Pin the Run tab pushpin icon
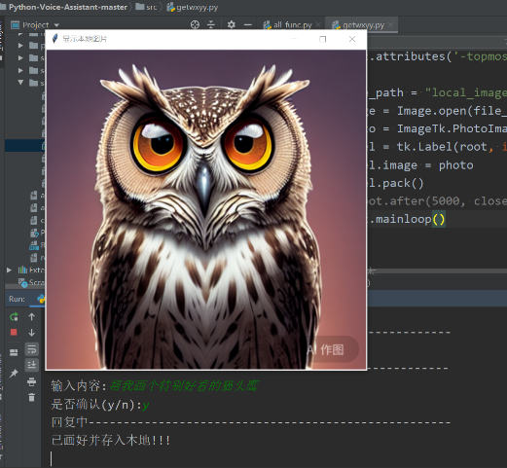This screenshot has height=468, width=507. point(14,374)
